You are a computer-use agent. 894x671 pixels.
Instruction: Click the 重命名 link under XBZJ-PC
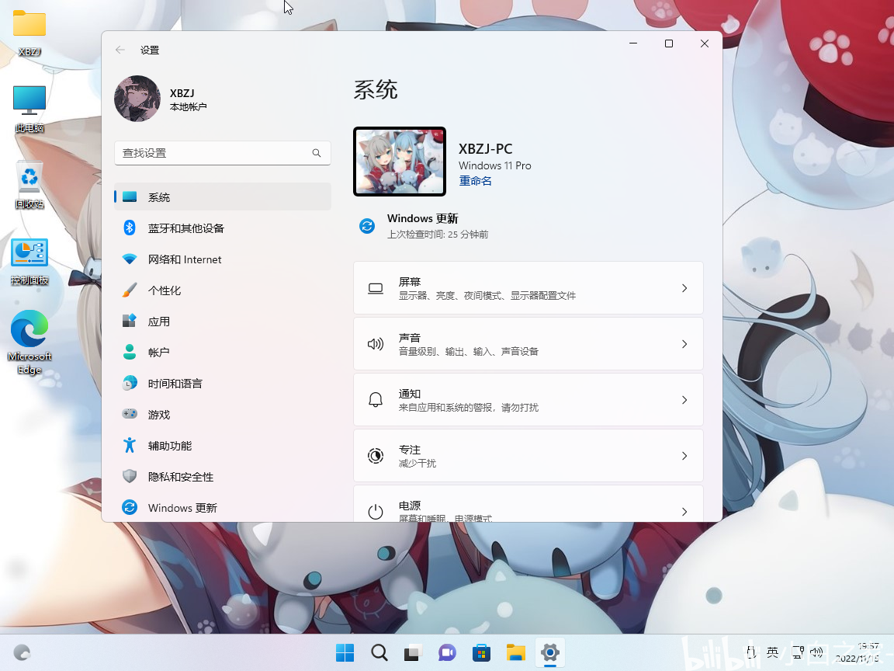pyautogui.click(x=476, y=181)
